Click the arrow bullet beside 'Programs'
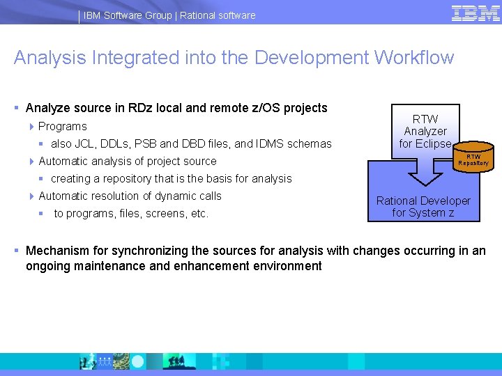Image resolution: width=502 pixels, height=376 pixels. tap(31, 127)
